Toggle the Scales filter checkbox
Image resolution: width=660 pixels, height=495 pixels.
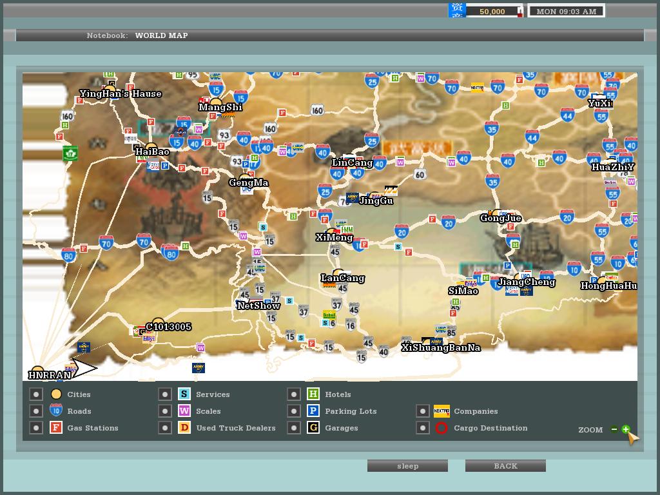coord(164,411)
